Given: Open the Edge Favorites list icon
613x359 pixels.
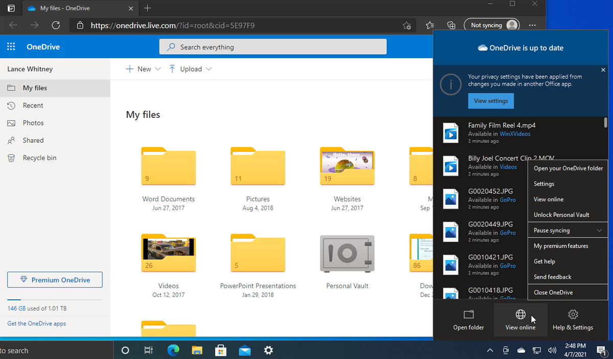Looking at the screenshot, I should point(430,25).
